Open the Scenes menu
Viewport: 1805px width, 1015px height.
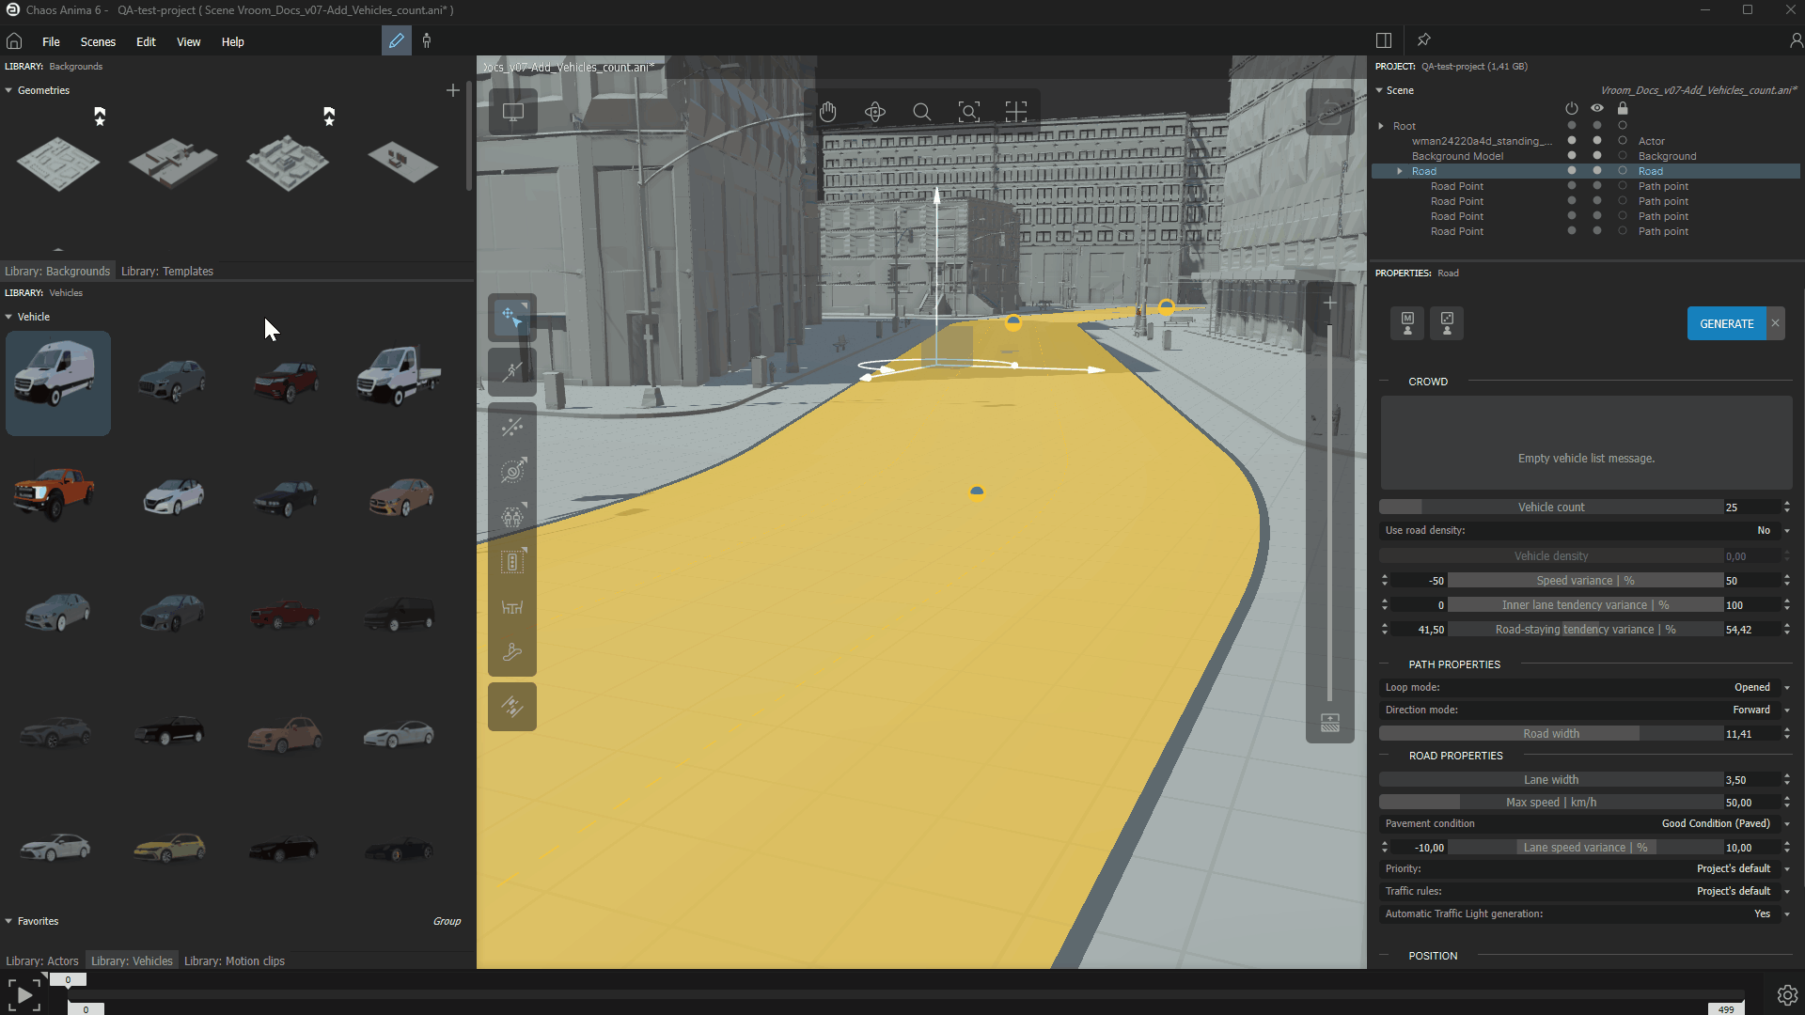(98, 41)
